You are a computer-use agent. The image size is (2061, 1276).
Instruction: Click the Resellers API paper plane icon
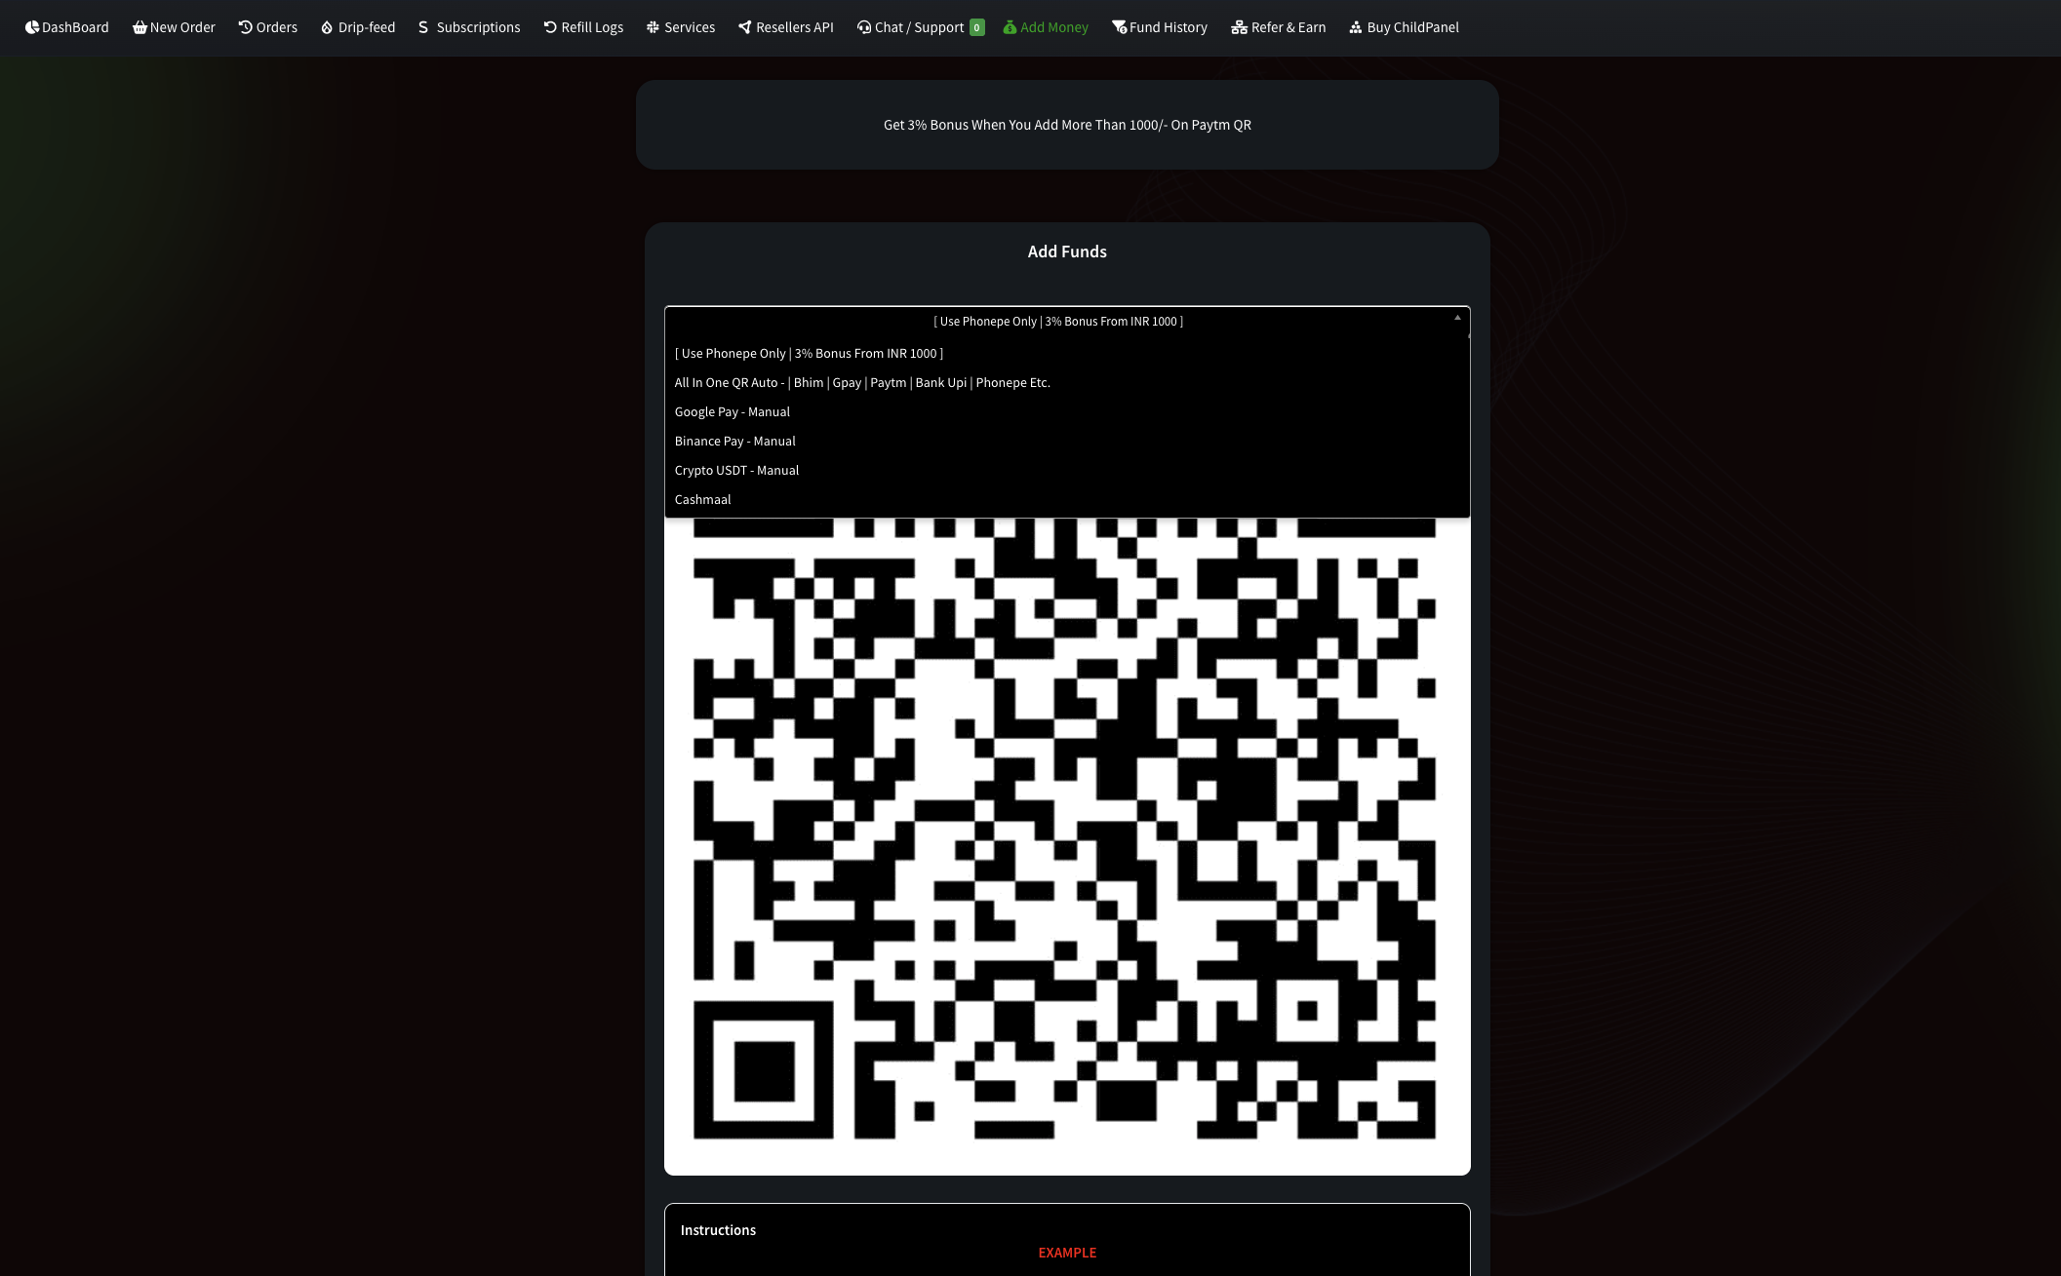click(x=745, y=27)
